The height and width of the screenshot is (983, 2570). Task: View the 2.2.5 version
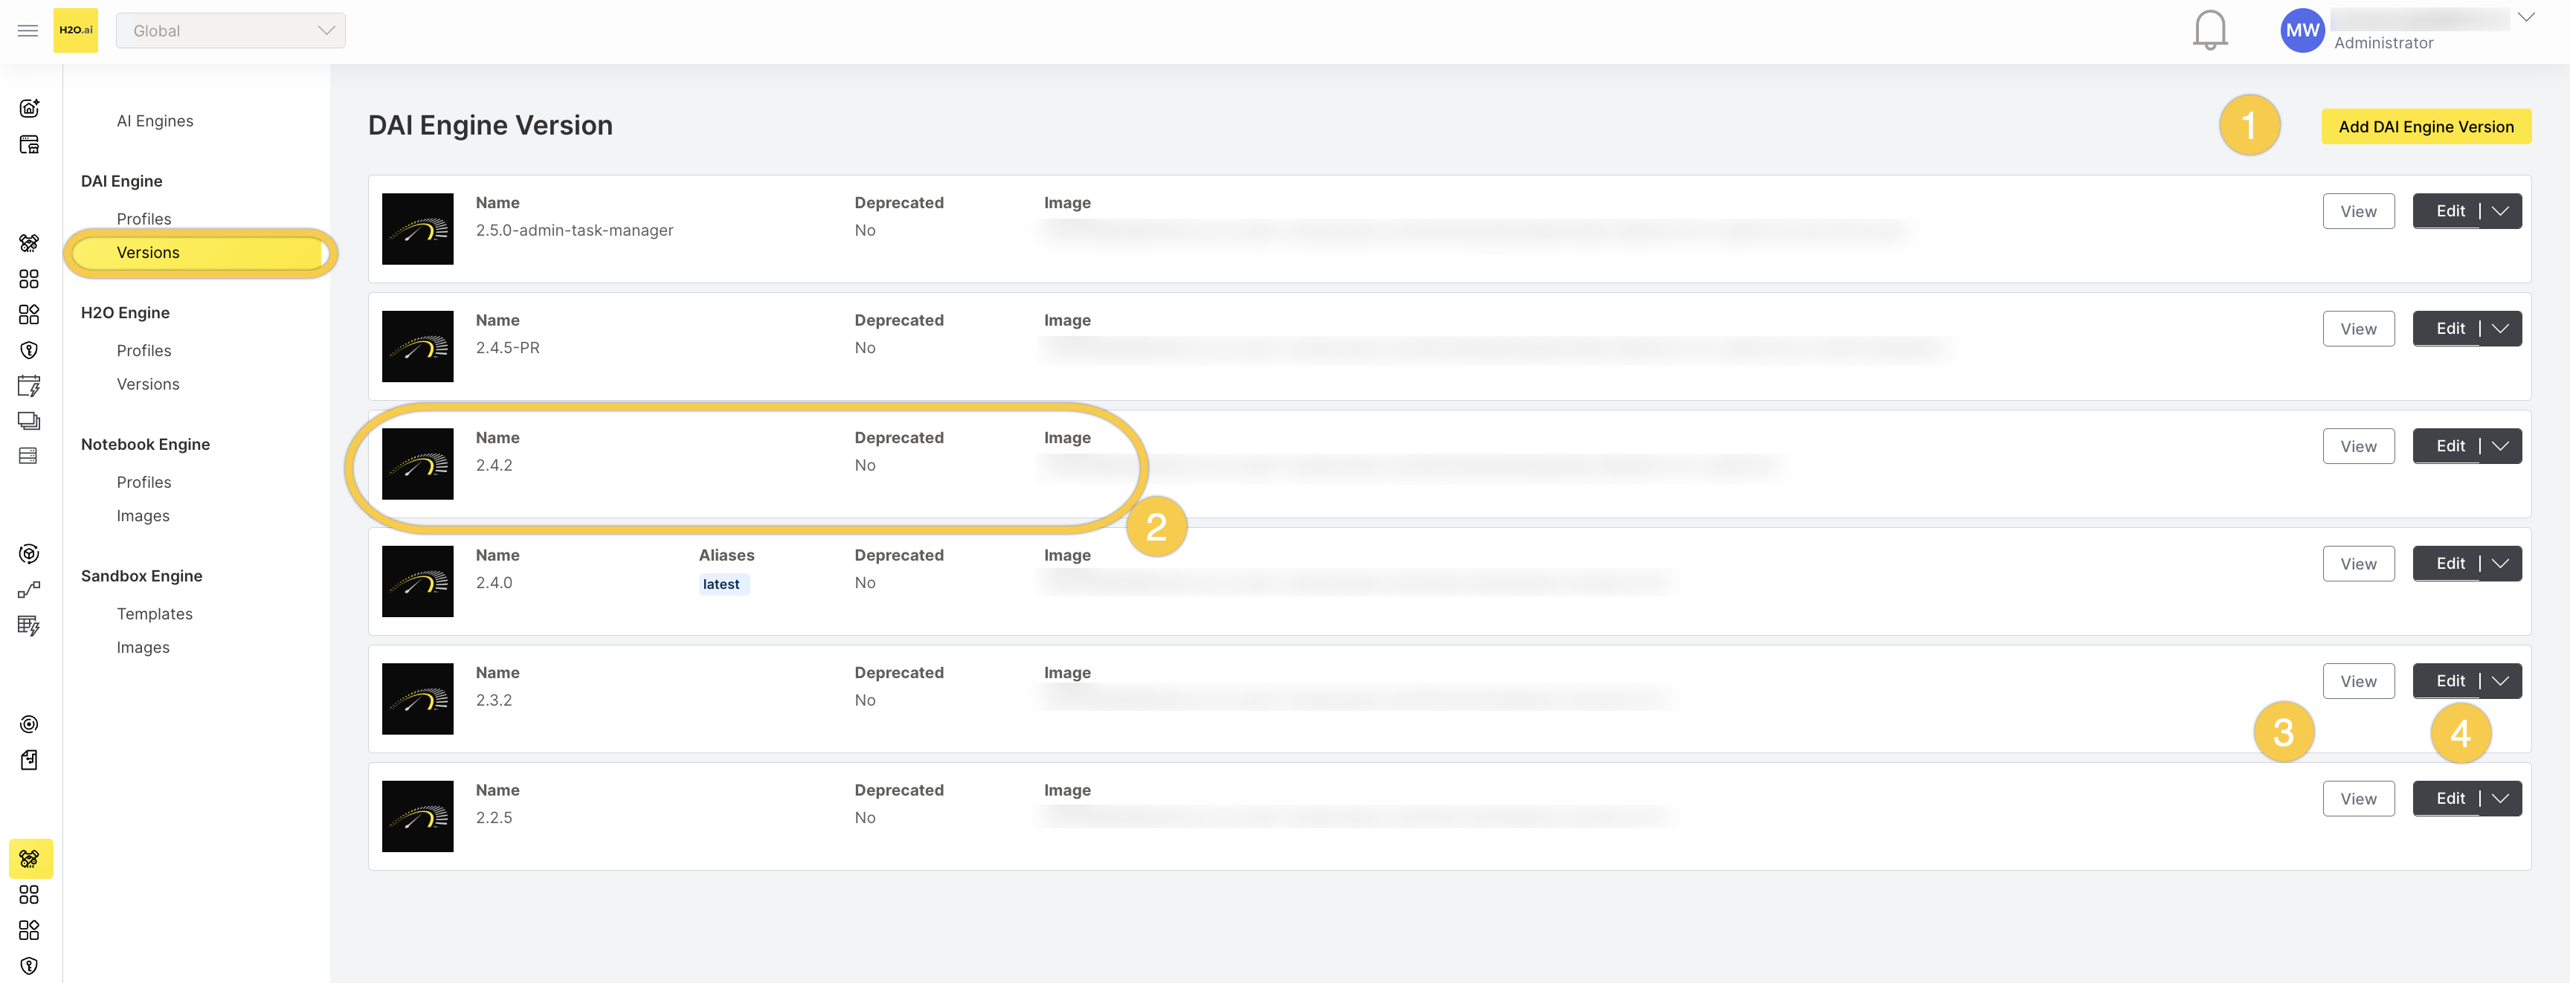pos(2357,799)
